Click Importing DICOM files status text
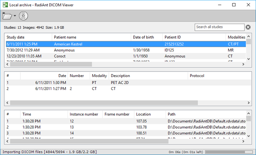Viewport: 256px width, 155px height. (50, 152)
